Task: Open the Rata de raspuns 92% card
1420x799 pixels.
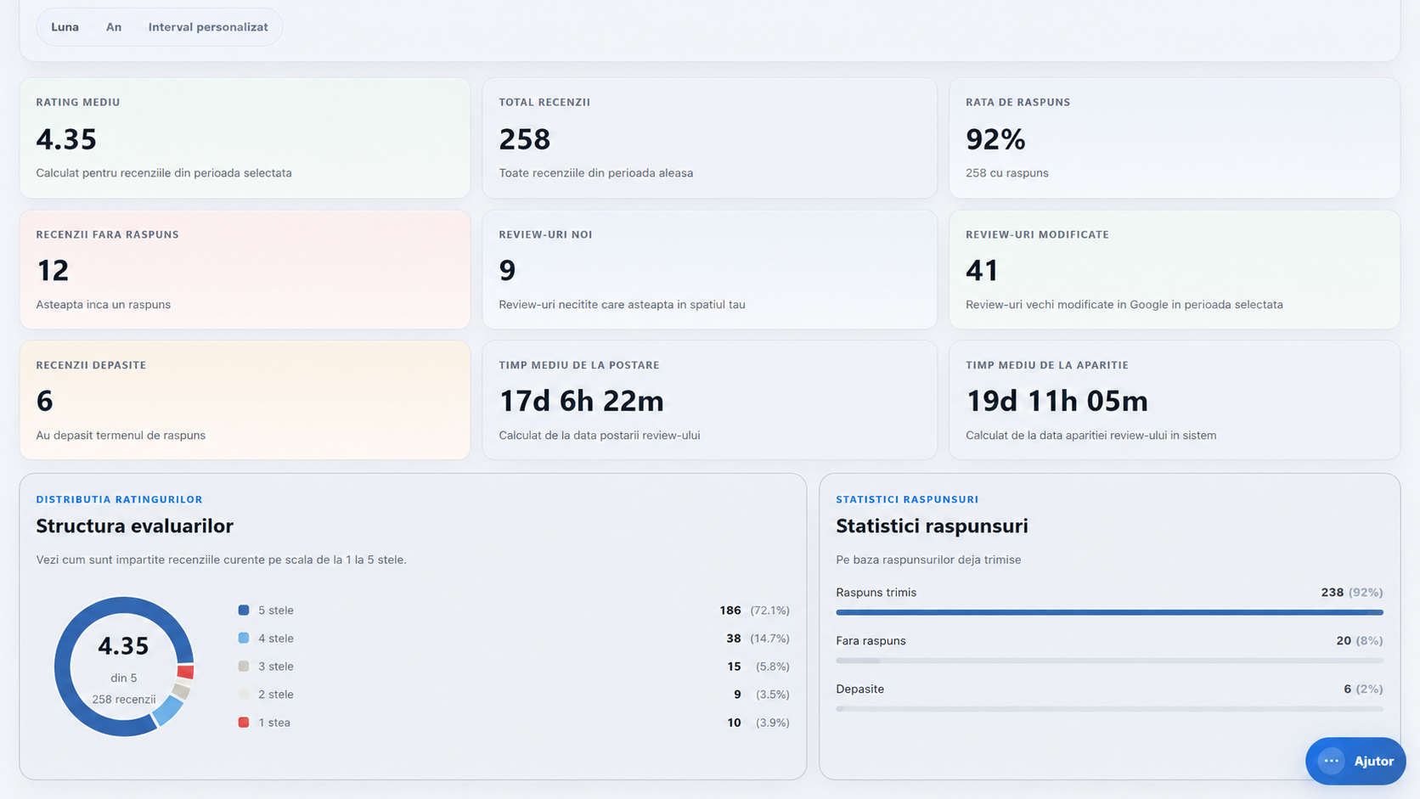Action: tap(1174, 138)
